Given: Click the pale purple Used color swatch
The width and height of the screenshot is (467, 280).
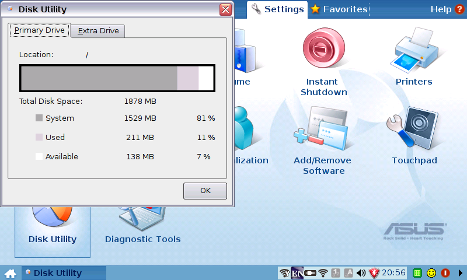Looking at the screenshot, I should (x=39, y=137).
